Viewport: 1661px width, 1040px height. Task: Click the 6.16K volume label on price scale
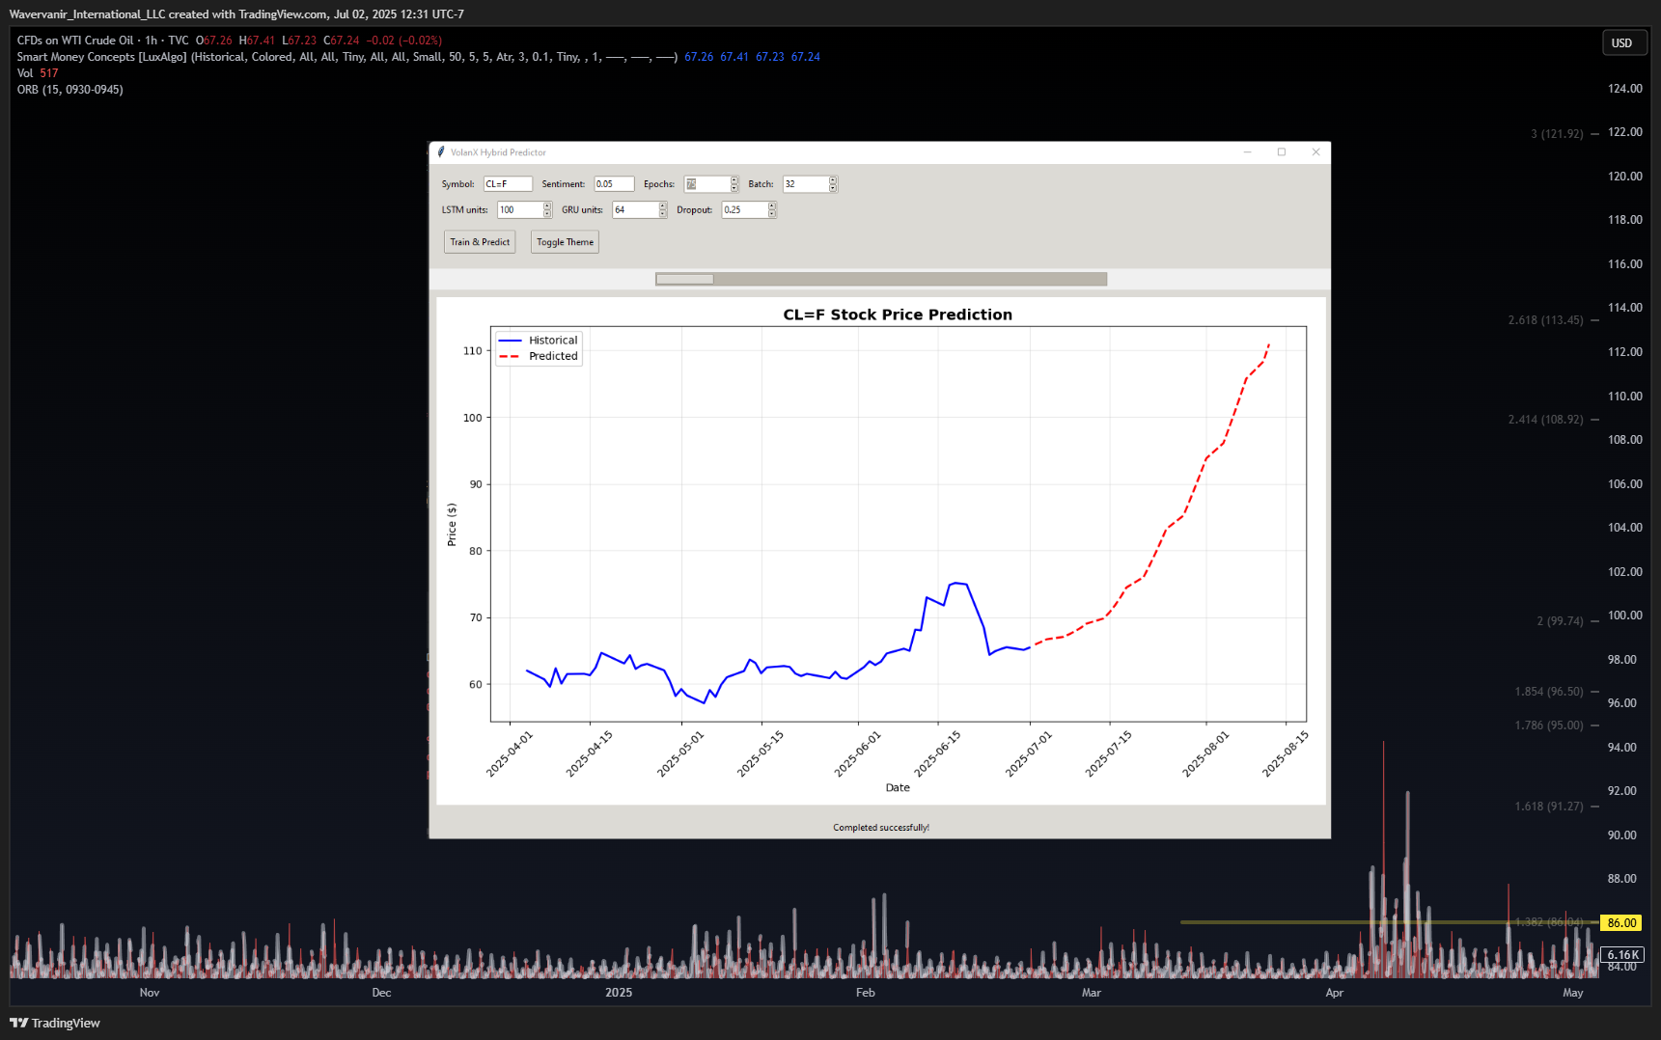pyautogui.click(x=1621, y=955)
